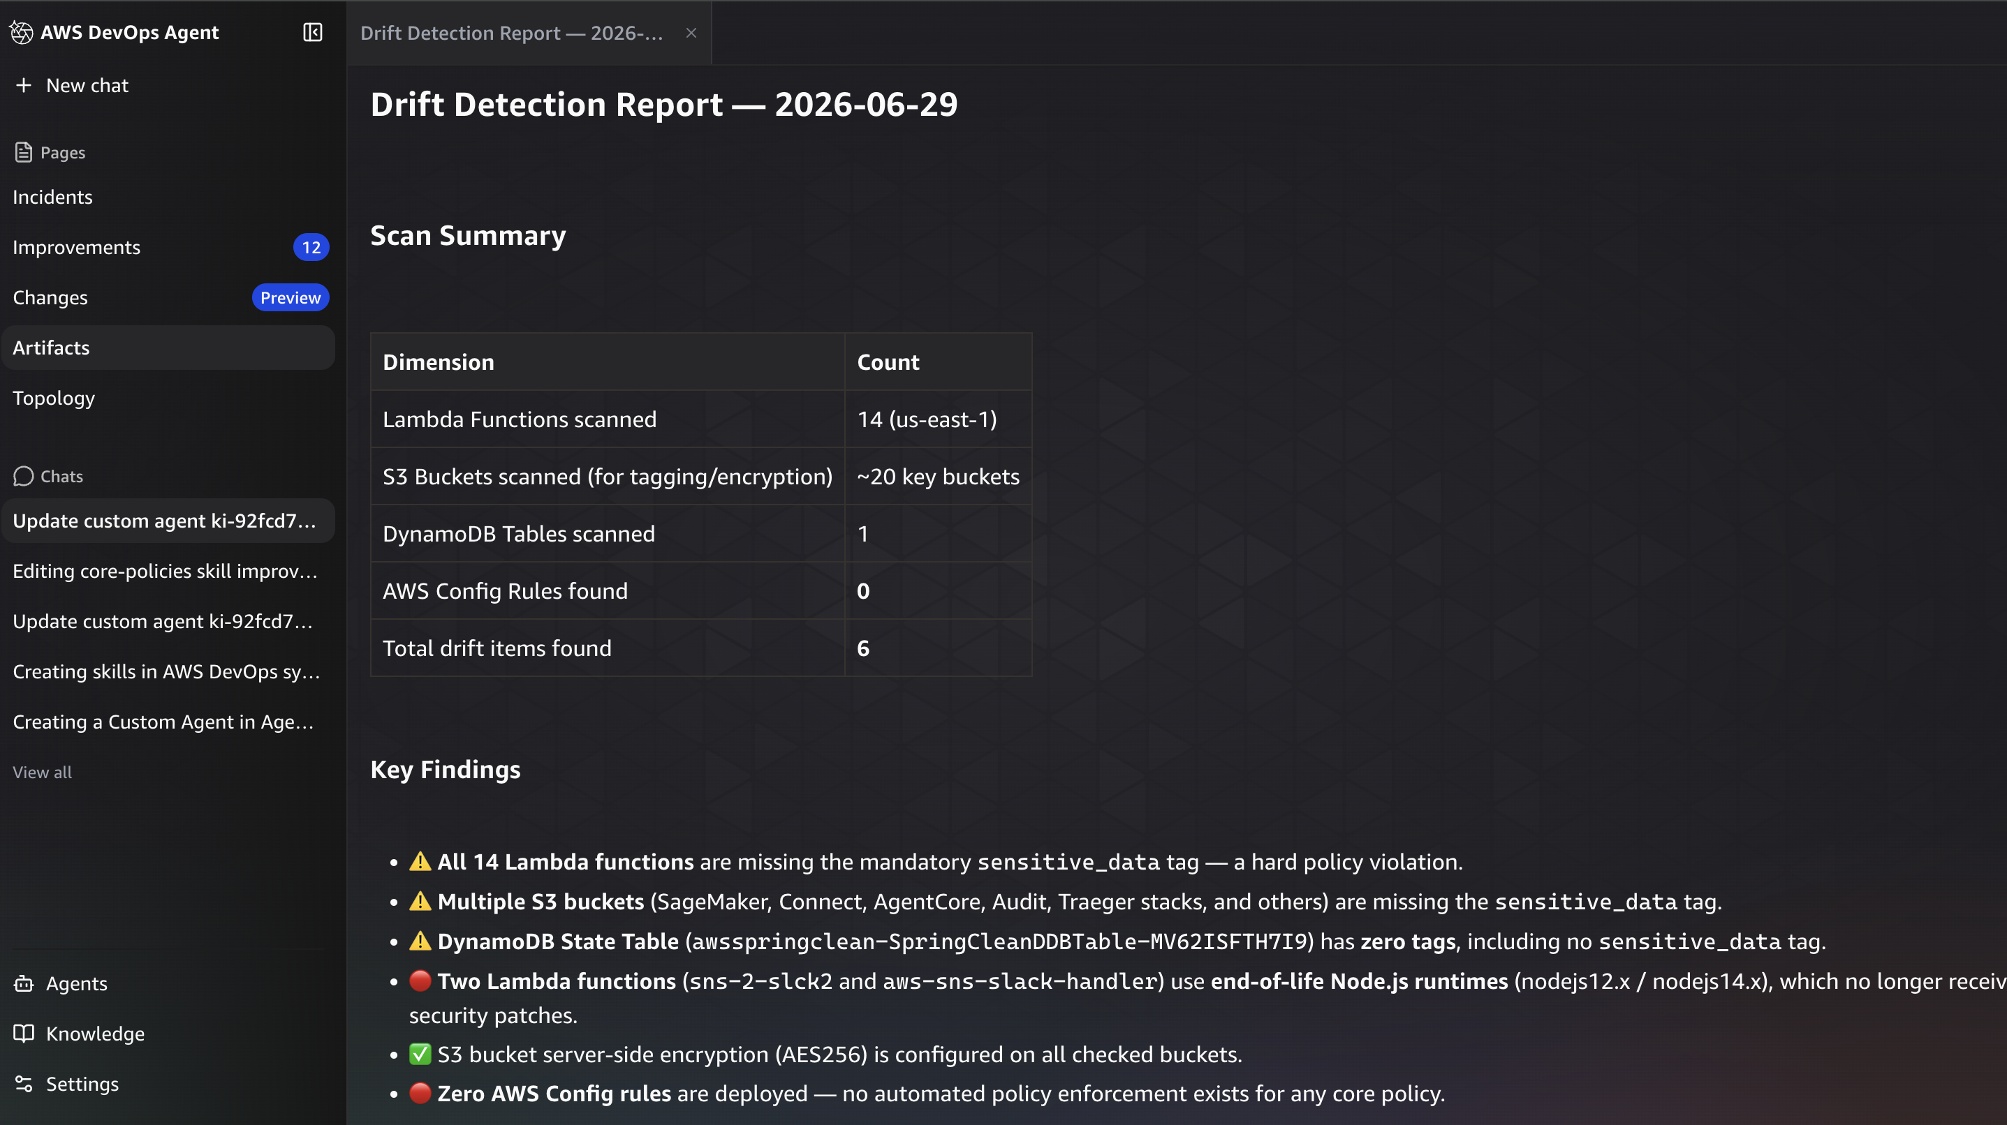Click the Agents robot icon
The image size is (2007, 1125).
23,983
